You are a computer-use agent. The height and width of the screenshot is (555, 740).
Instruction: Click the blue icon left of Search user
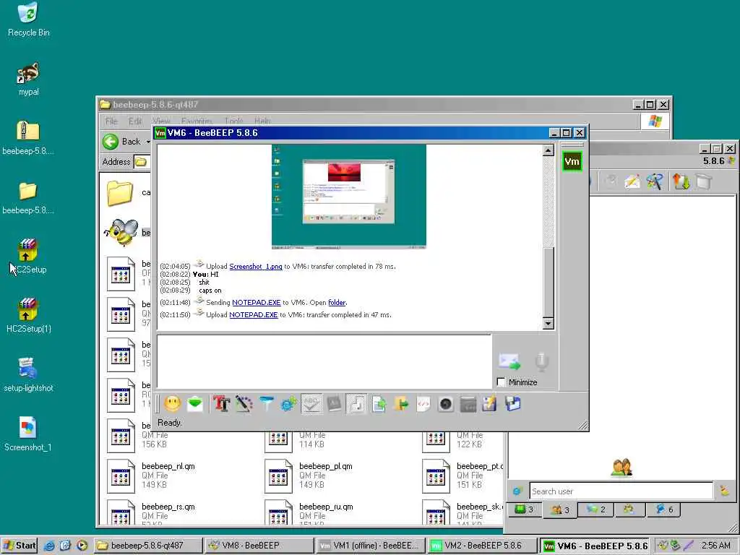(x=517, y=491)
